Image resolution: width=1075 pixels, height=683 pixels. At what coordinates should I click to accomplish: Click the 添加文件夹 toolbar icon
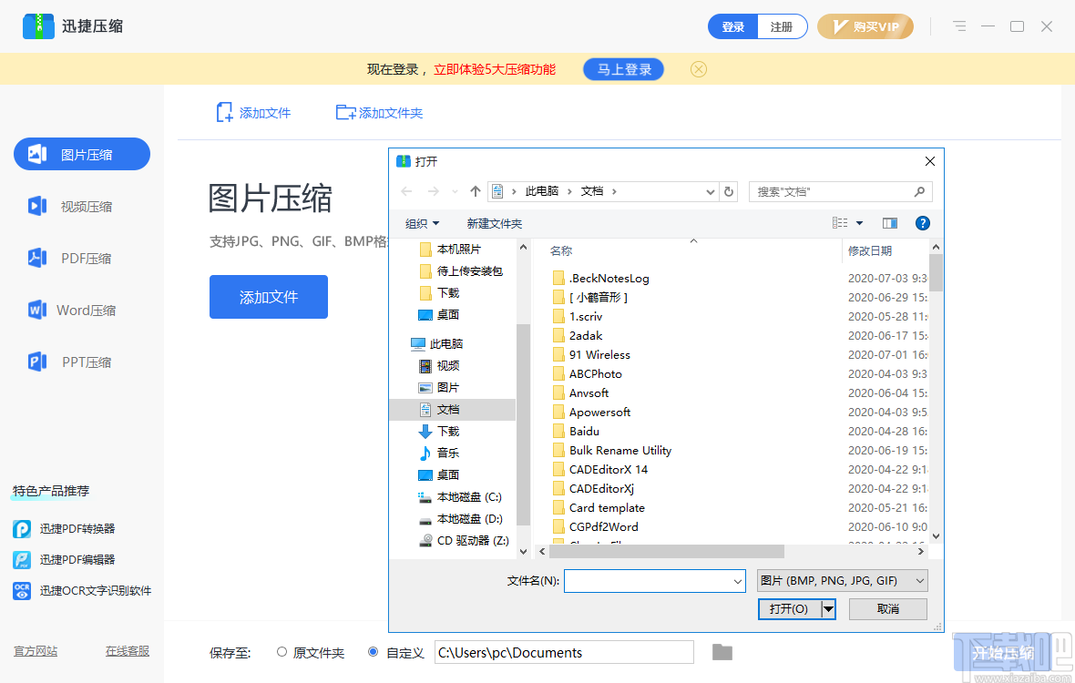pos(378,112)
